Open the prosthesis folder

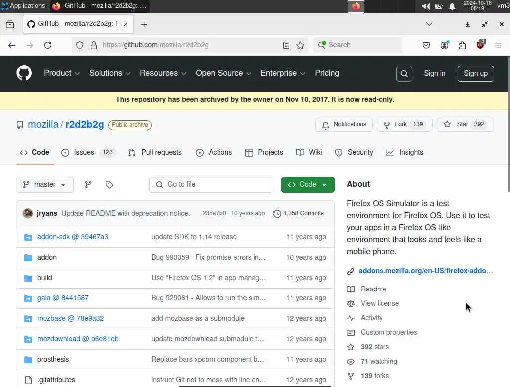point(53,360)
